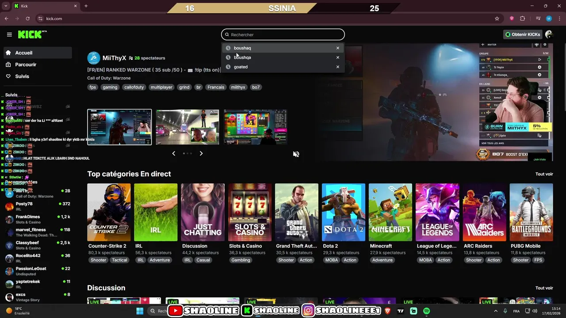Open the IRL category card

click(x=156, y=212)
